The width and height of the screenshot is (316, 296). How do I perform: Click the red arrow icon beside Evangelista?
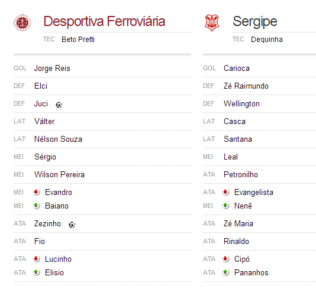[225, 192]
